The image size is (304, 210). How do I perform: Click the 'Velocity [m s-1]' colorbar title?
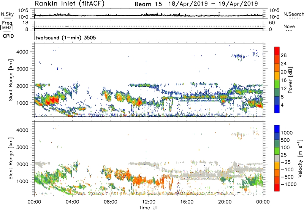[300, 158]
